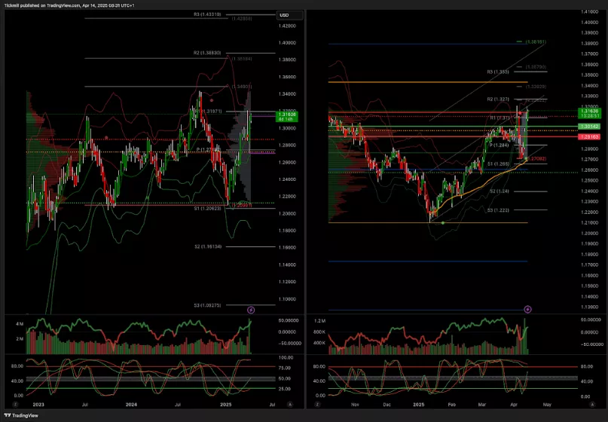This screenshot has width=608, height=422.
Task: Click the purple lightning icon on left chart
Action: click(252, 310)
